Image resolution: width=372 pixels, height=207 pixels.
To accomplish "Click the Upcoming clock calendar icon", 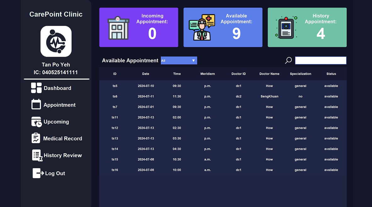I will coord(36,122).
